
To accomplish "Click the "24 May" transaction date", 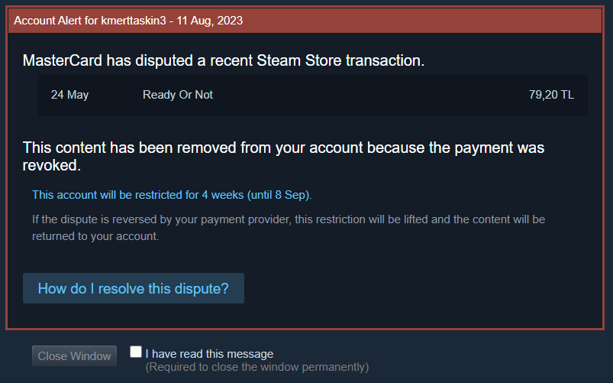I will [x=69, y=95].
